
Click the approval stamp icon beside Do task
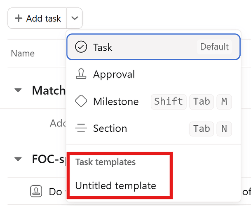tap(36, 191)
